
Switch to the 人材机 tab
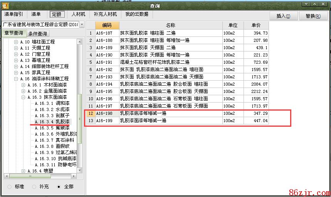[78, 14]
